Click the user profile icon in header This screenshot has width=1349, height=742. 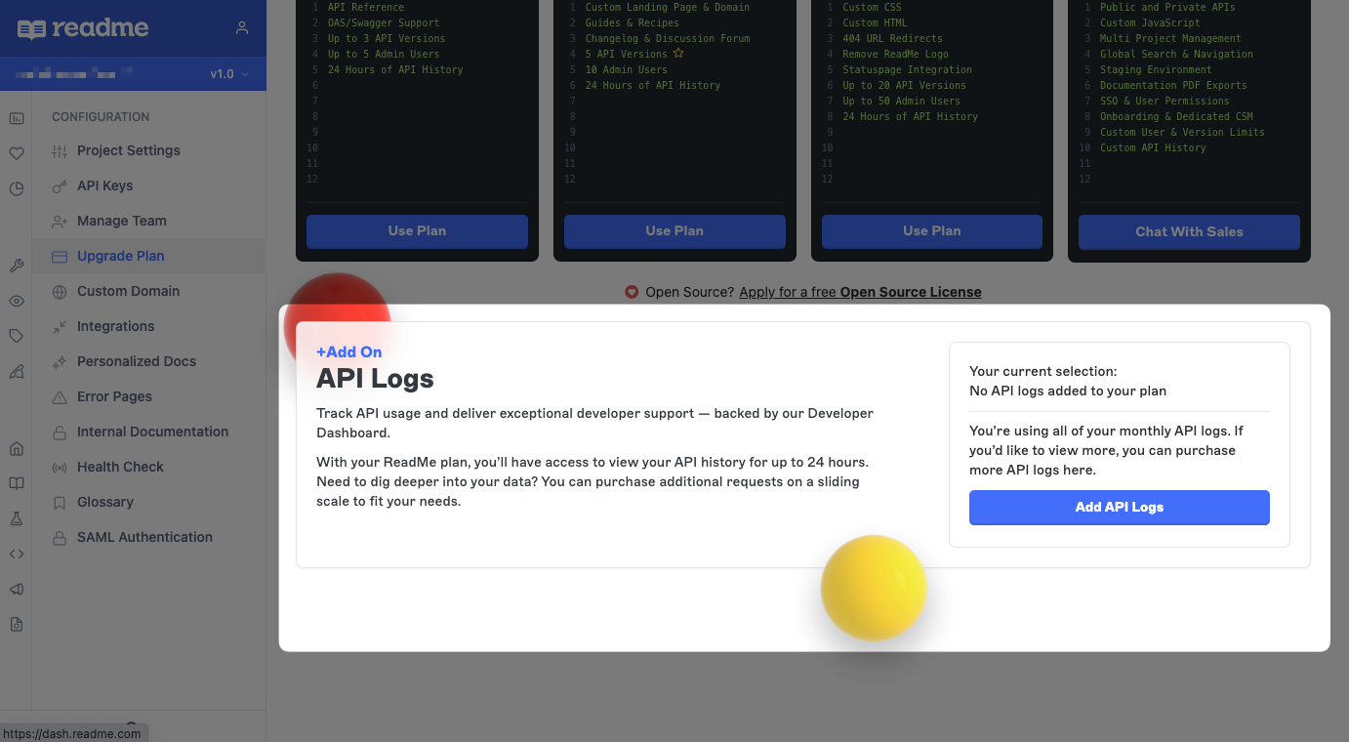point(242,28)
